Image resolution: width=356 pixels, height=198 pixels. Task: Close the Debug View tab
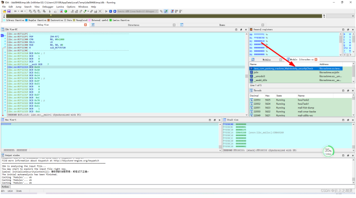[x=85, y=25]
